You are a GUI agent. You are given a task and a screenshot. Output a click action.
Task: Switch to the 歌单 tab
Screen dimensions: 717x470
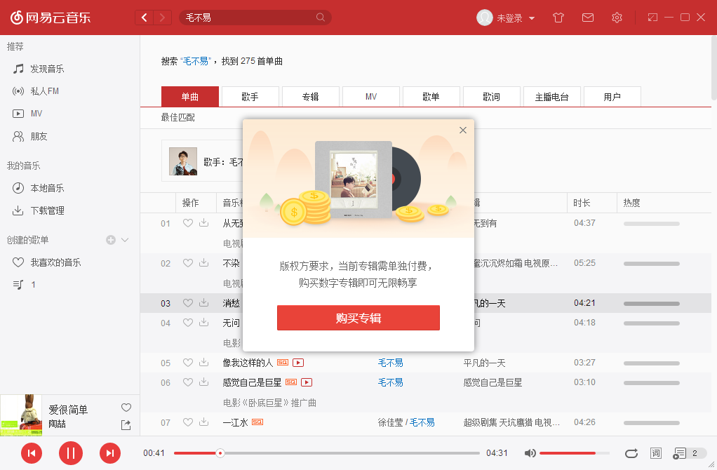tap(431, 97)
